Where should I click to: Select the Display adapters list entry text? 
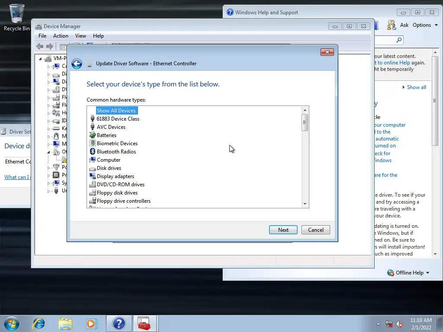(116, 176)
